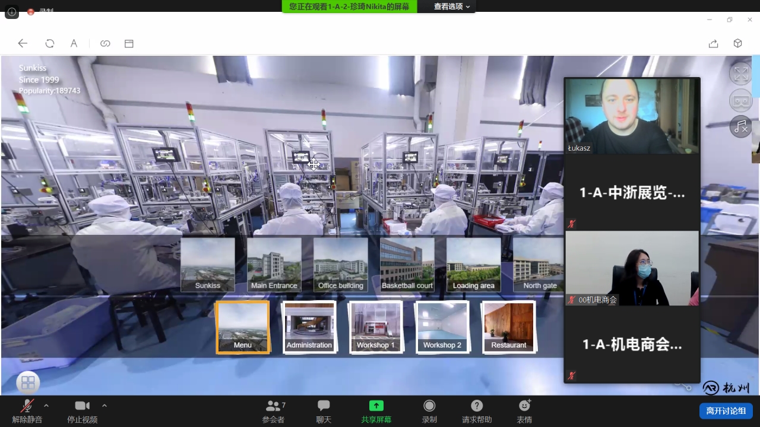Unmute microphone with 解除静音
Viewport: 760px width, 427px height.
click(x=27, y=411)
